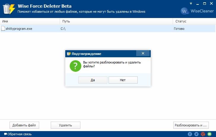Click the speech bubble feedback icon
216x137 pixels.
pos(5,134)
